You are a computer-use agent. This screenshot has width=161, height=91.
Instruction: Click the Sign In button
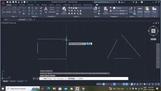tap(122, 2)
